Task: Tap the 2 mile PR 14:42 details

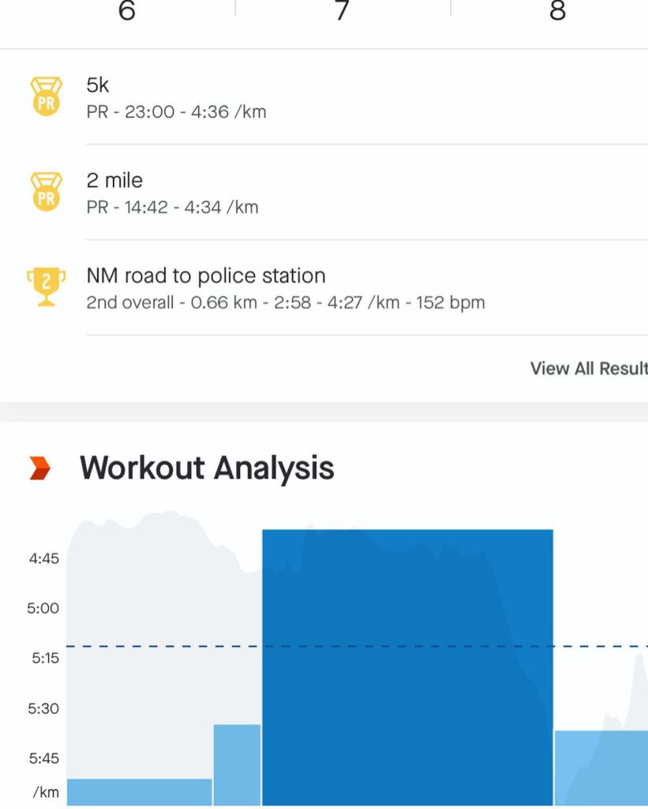Action: click(172, 208)
